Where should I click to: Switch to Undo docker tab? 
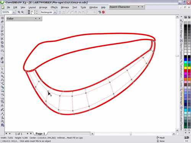click(181, 83)
